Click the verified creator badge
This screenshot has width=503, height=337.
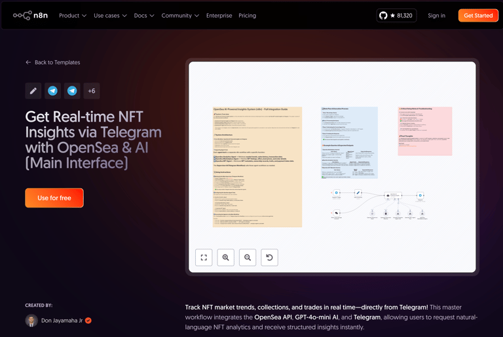point(88,321)
